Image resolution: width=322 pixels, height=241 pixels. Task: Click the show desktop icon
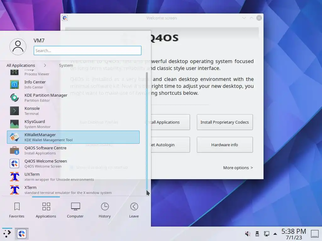314,234
